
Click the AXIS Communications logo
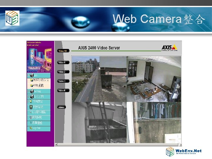pos(169,48)
